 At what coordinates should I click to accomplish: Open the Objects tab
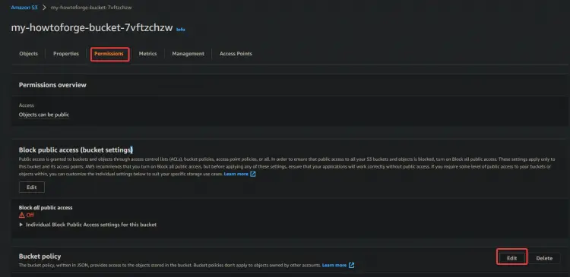pos(28,54)
